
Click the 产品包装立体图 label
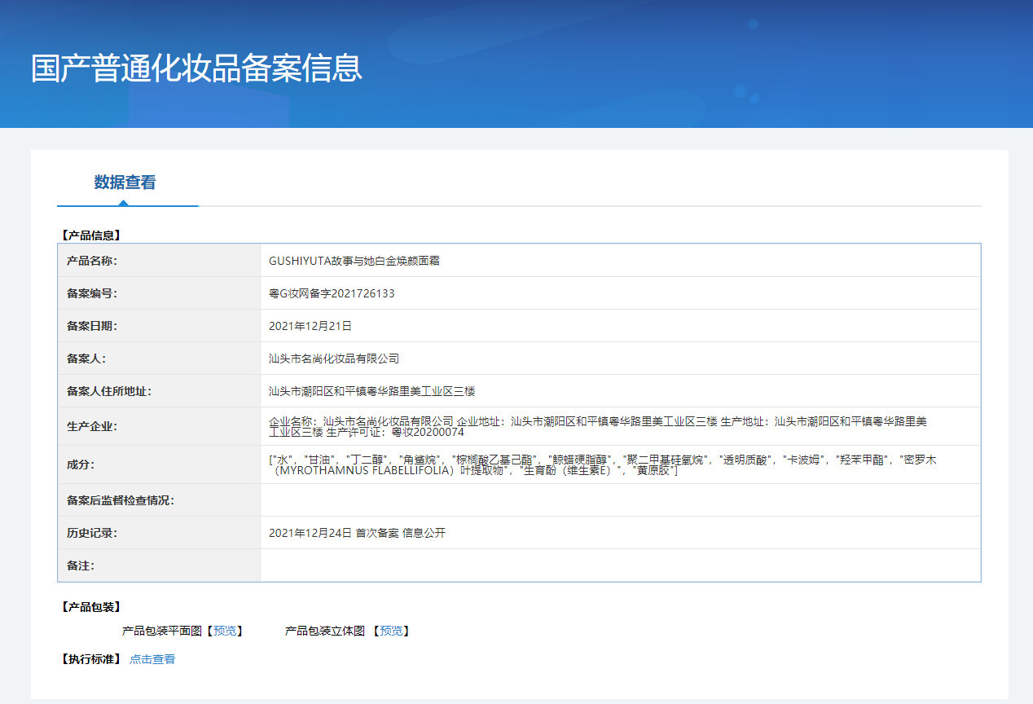coord(325,631)
